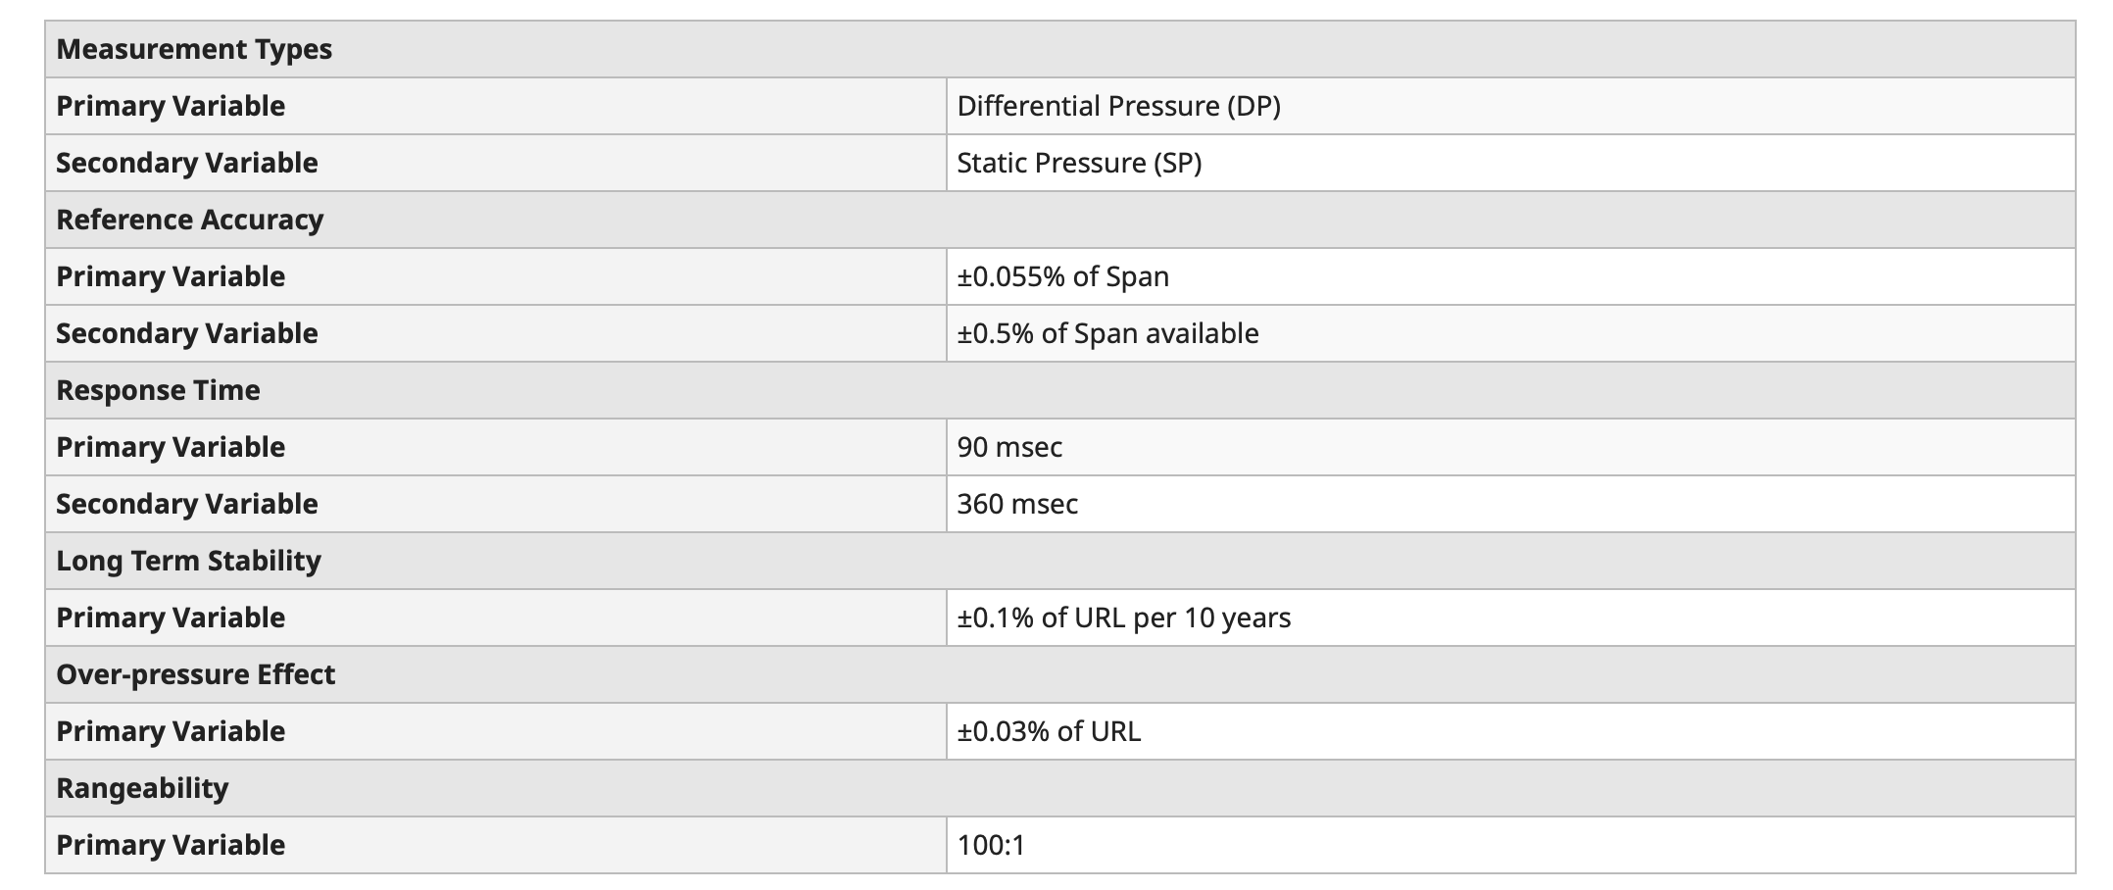Select the ±0.03% of URL value
The image size is (2113, 890).
tap(1049, 731)
